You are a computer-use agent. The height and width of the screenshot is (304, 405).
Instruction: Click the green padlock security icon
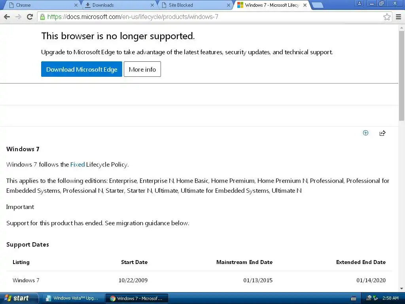coord(42,17)
